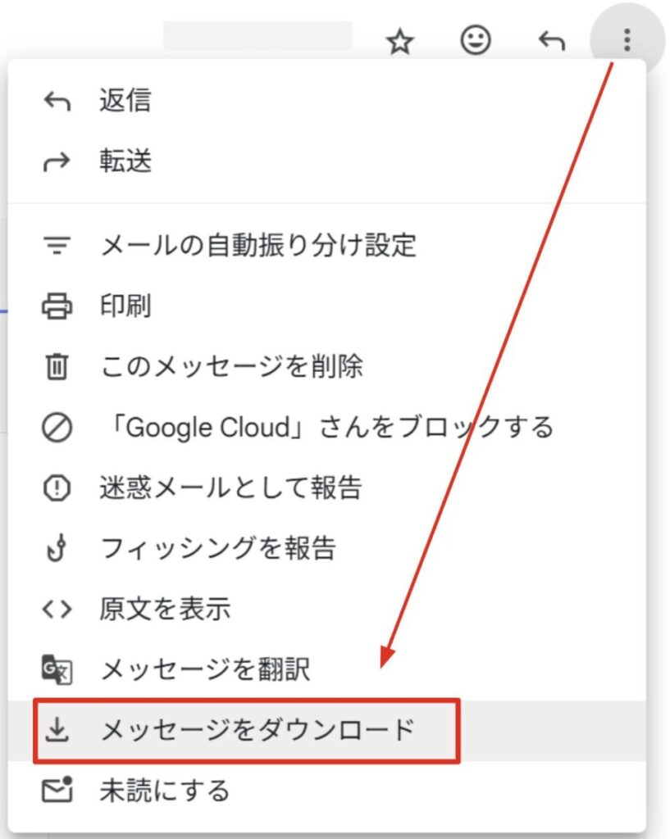Click the trash icon to delete message
The height and width of the screenshot is (839, 670).
[x=57, y=366]
